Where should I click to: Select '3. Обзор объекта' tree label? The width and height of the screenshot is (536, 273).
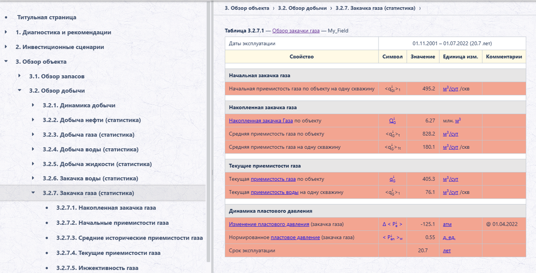tap(41, 61)
